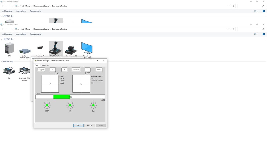Click the POV hat direction indicator
267x150 pixels.
click(x=47, y=105)
